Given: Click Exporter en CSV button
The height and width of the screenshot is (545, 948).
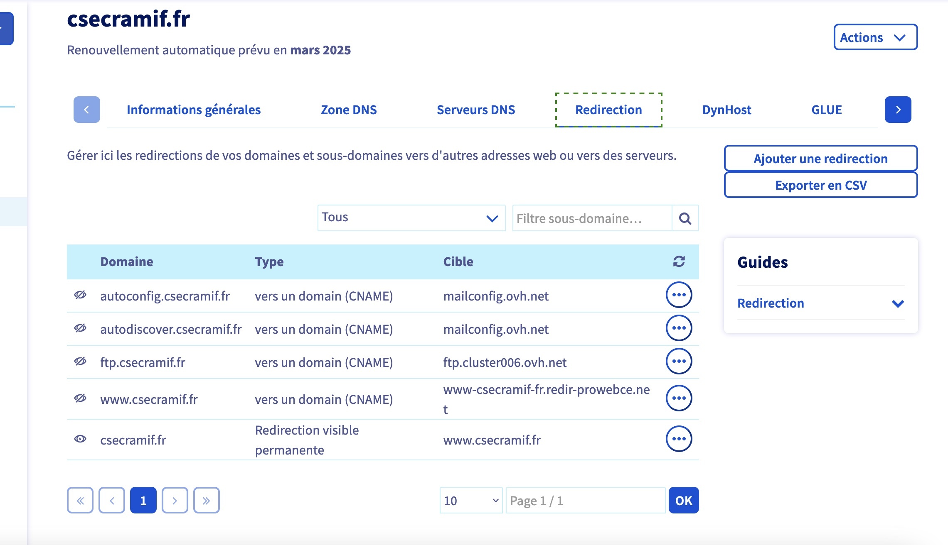Looking at the screenshot, I should 820,185.
